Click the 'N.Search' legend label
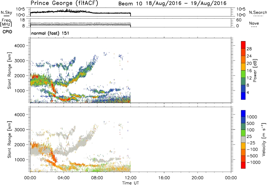Screen dimensions: 267x185 (258, 12)
